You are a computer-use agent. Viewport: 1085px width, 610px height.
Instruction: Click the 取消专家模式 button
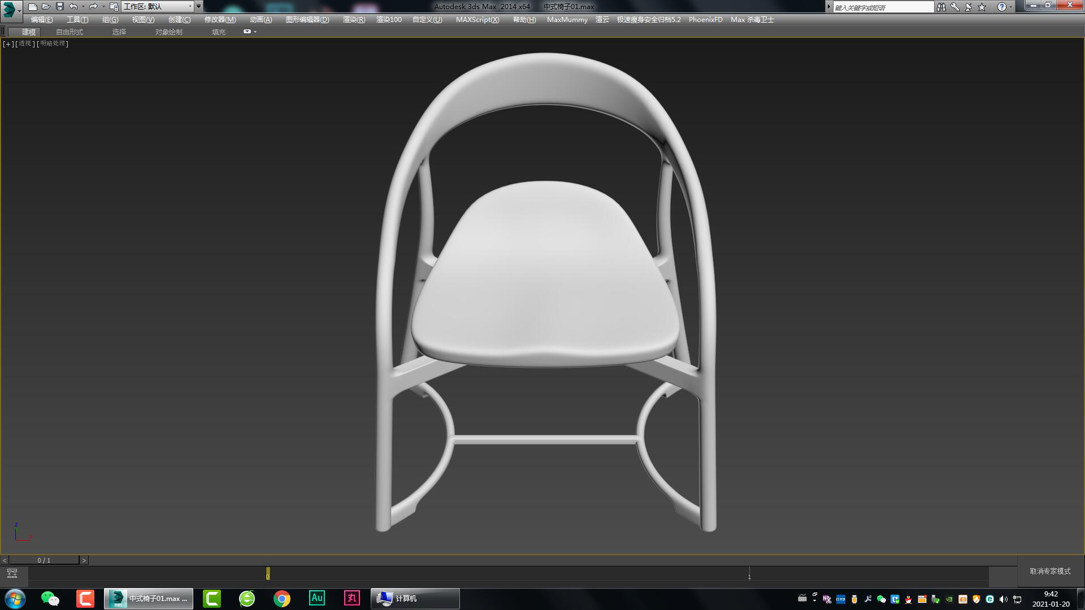click(x=1051, y=572)
